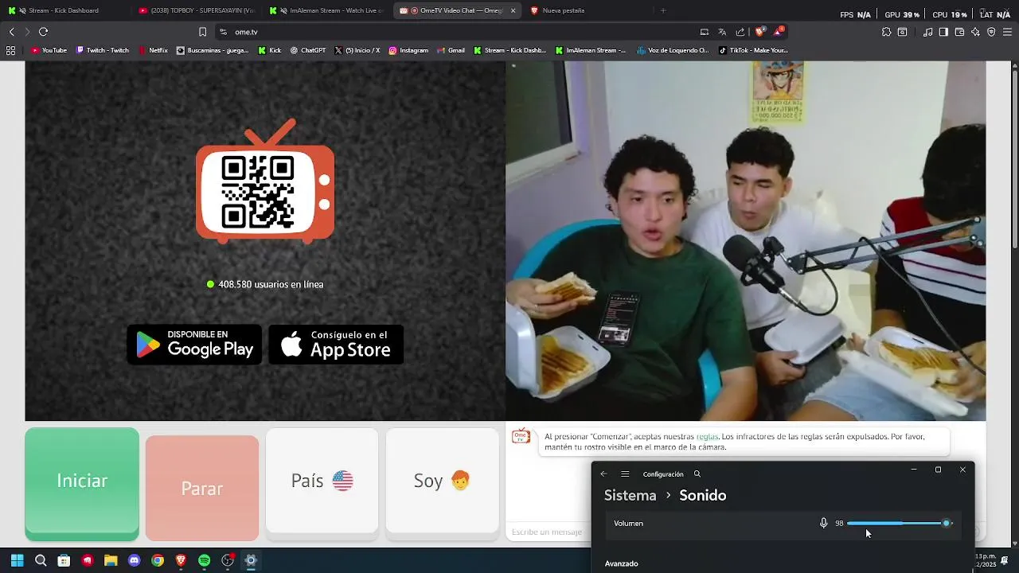The width and height of the screenshot is (1019, 573).
Task: Open Brave Shields lion icon
Action: tap(759, 32)
